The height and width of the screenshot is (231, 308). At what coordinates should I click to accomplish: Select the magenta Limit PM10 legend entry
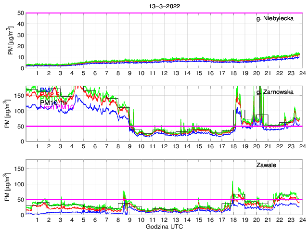coord(56,108)
